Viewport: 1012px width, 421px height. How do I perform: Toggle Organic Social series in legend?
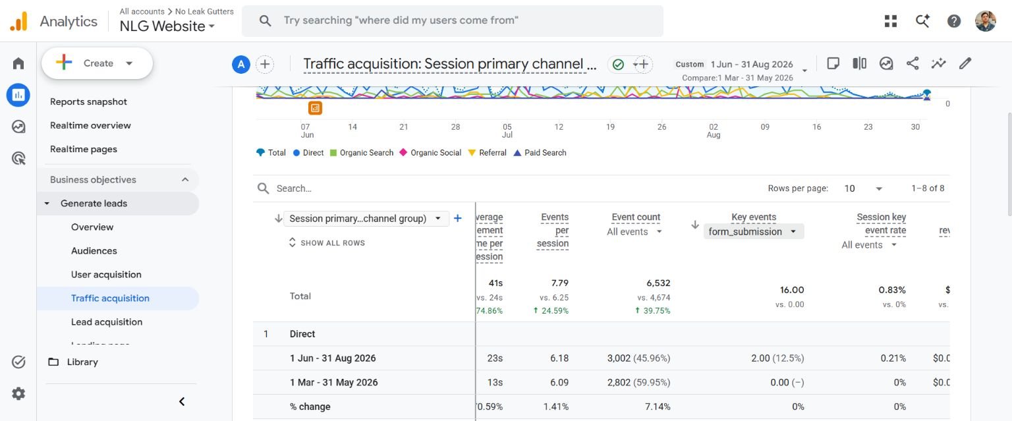coord(430,153)
